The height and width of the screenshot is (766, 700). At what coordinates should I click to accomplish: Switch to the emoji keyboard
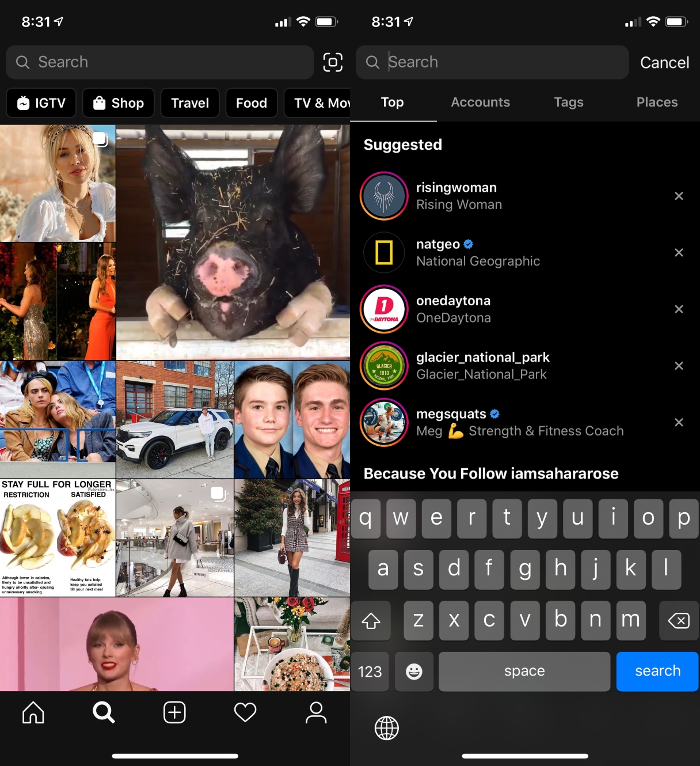click(x=414, y=672)
